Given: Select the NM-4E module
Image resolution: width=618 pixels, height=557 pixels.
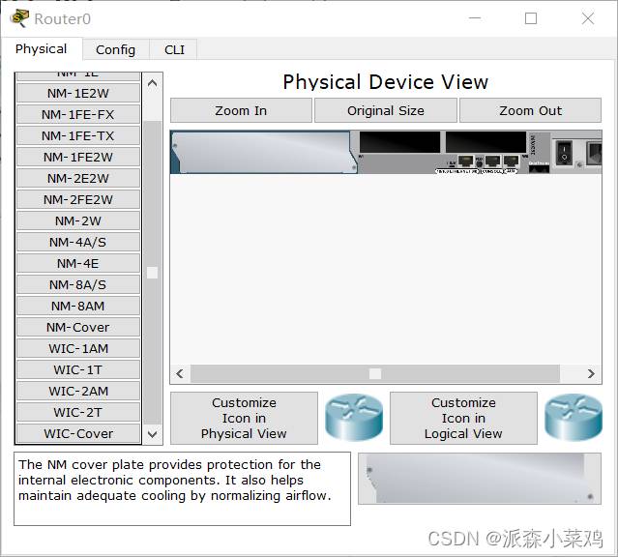Looking at the screenshot, I should click(x=78, y=264).
